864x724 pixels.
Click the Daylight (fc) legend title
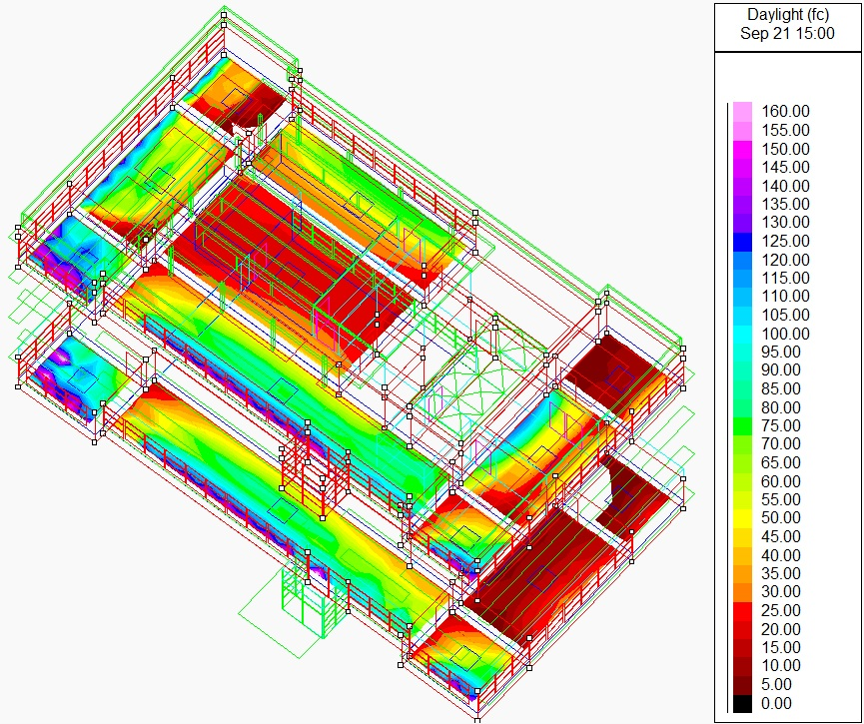(x=787, y=14)
